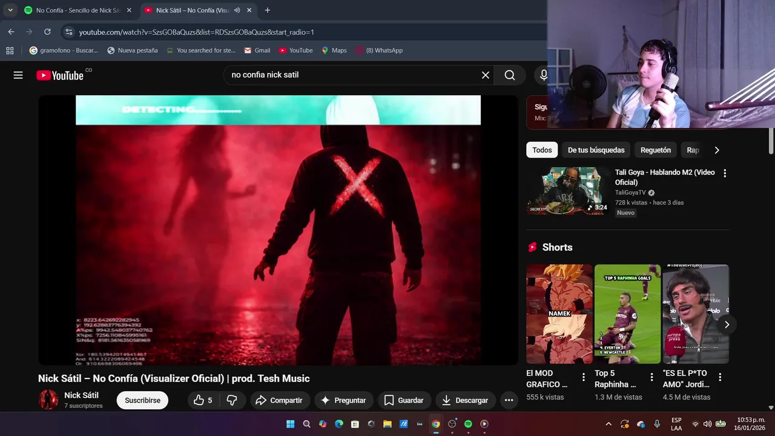Switch to the No Confía Spotify tab

coord(78,10)
